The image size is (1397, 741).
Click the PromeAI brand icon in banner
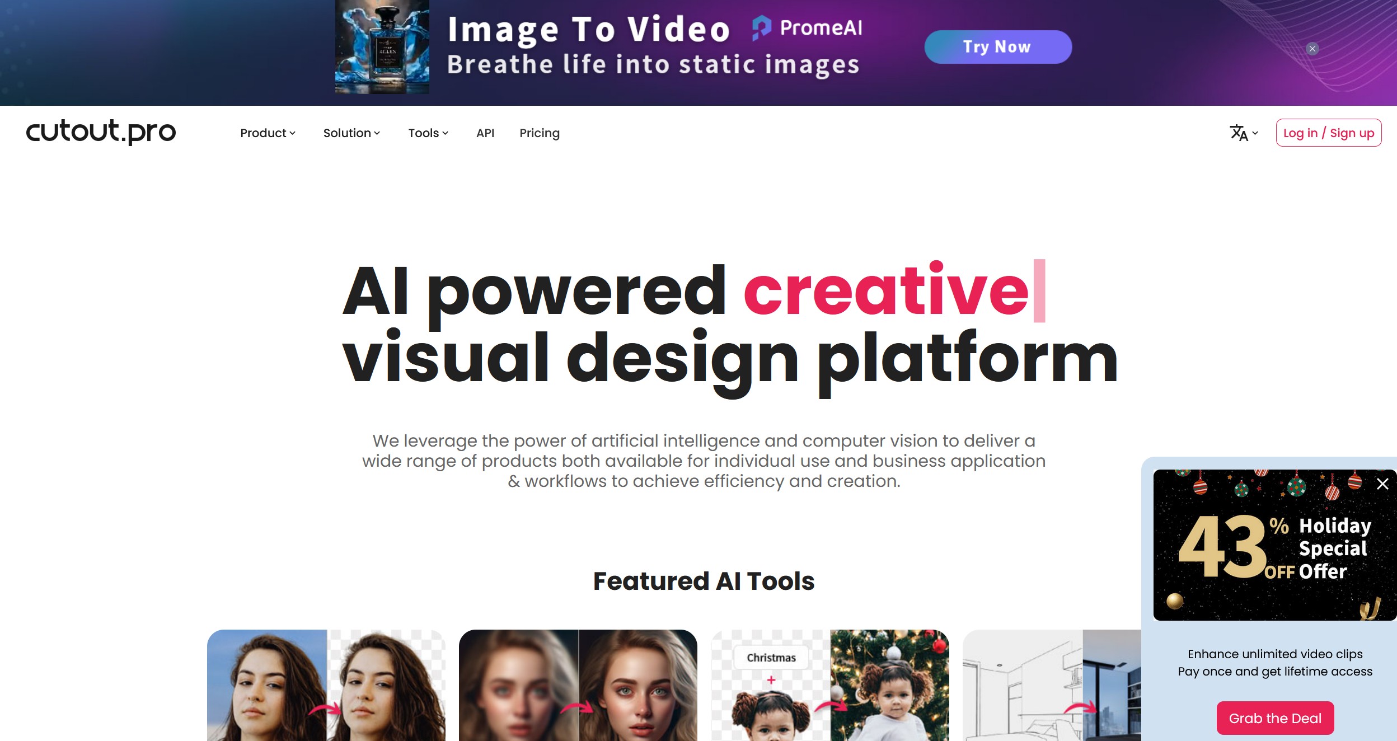[758, 28]
